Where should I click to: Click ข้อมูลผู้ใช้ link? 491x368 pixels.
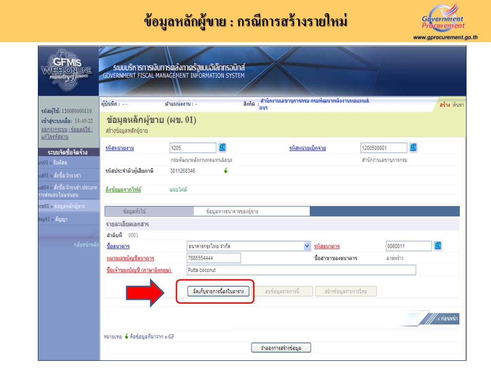coord(81,129)
